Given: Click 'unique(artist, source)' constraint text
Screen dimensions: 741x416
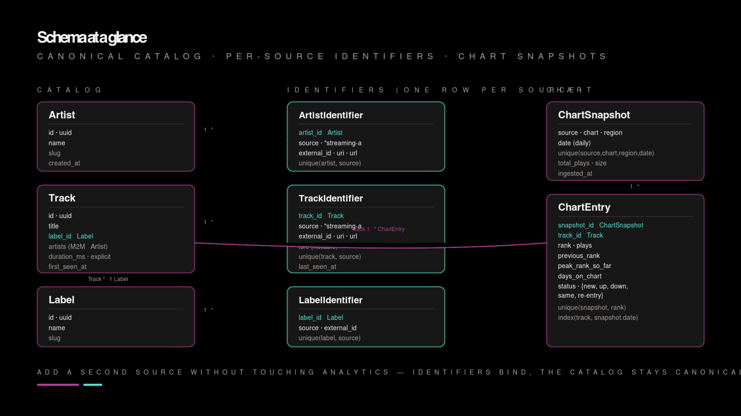Looking at the screenshot, I should click(330, 163).
